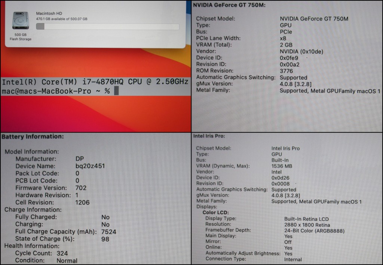Click Full Charge Capacity value "7524"

(x=109, y=232)
